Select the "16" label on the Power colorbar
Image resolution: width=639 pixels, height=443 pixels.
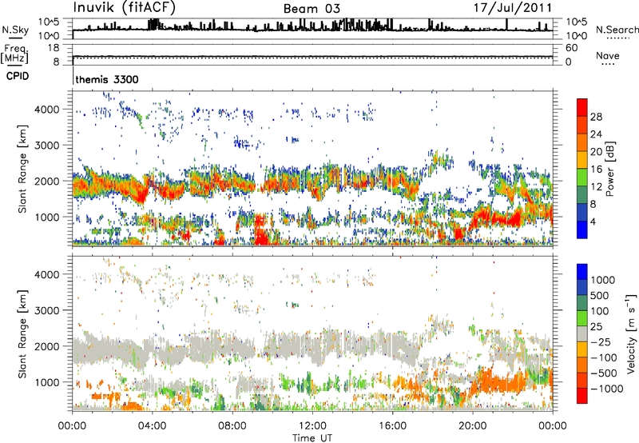coord(596,170)
